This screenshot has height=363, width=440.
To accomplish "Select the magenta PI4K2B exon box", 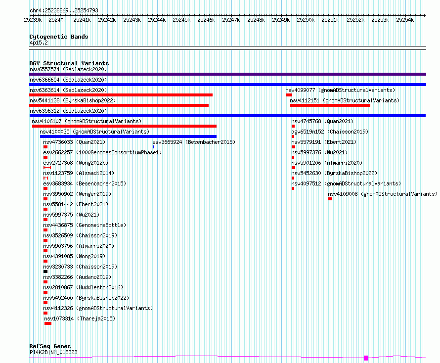I will click(366, 358).
